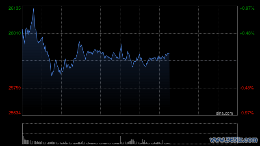Click the +0.97% percentage label

pos(247,8)
